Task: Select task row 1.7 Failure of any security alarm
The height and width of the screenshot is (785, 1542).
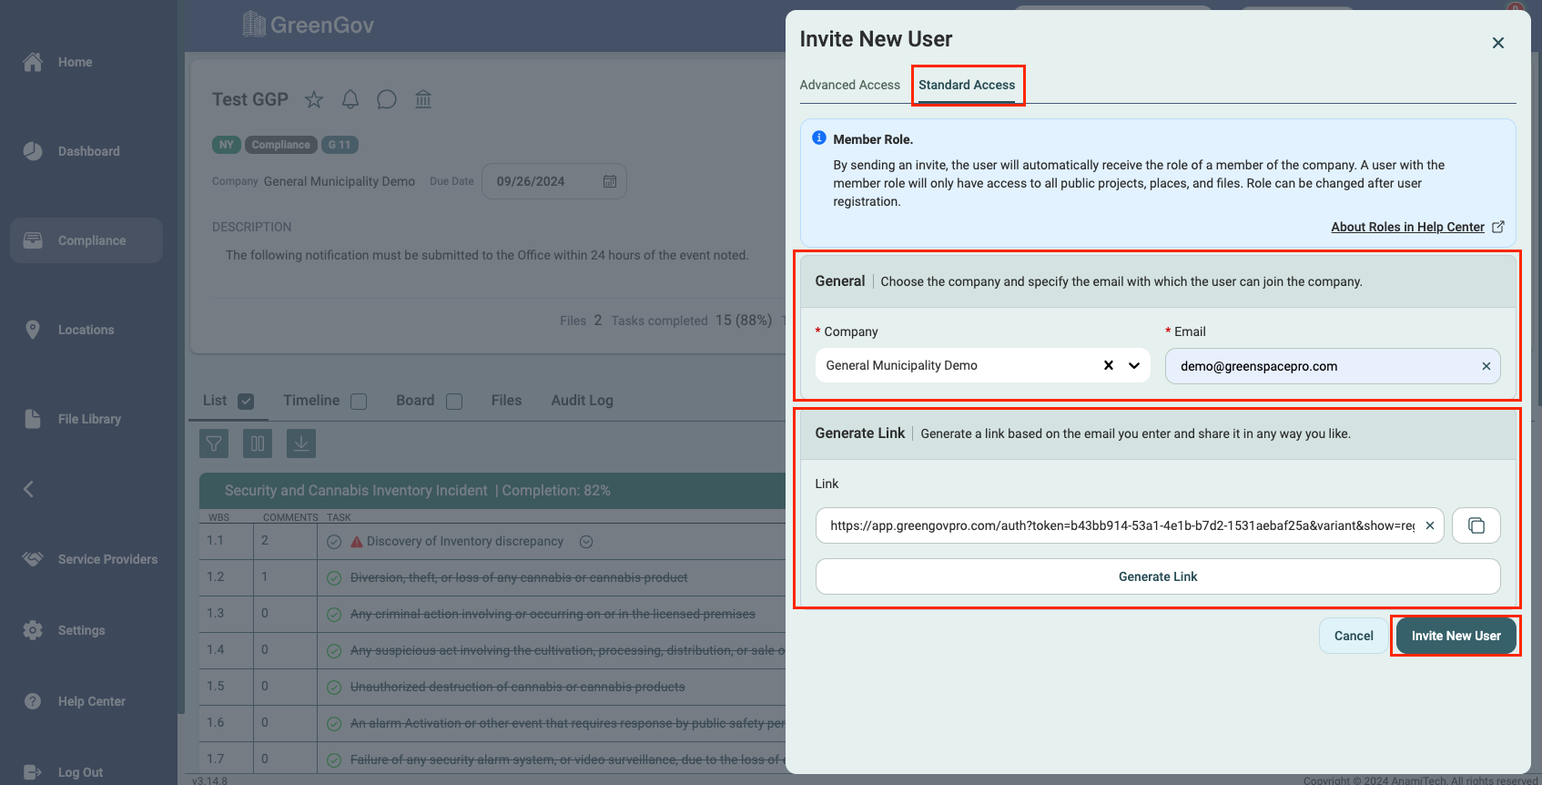Action: coord(492,760)
